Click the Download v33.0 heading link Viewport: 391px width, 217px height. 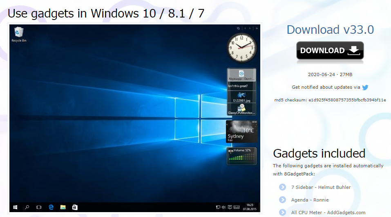[x=330, y=30]
